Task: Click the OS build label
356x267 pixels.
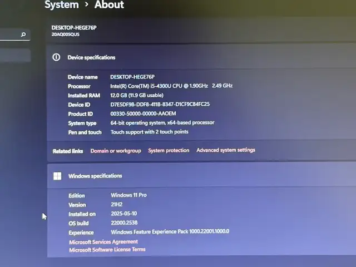Action: 78,224
